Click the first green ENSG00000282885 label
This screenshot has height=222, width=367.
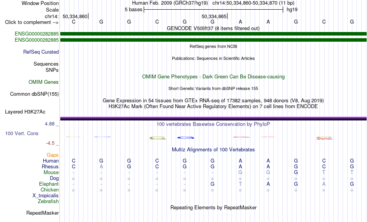pos(37,34)
